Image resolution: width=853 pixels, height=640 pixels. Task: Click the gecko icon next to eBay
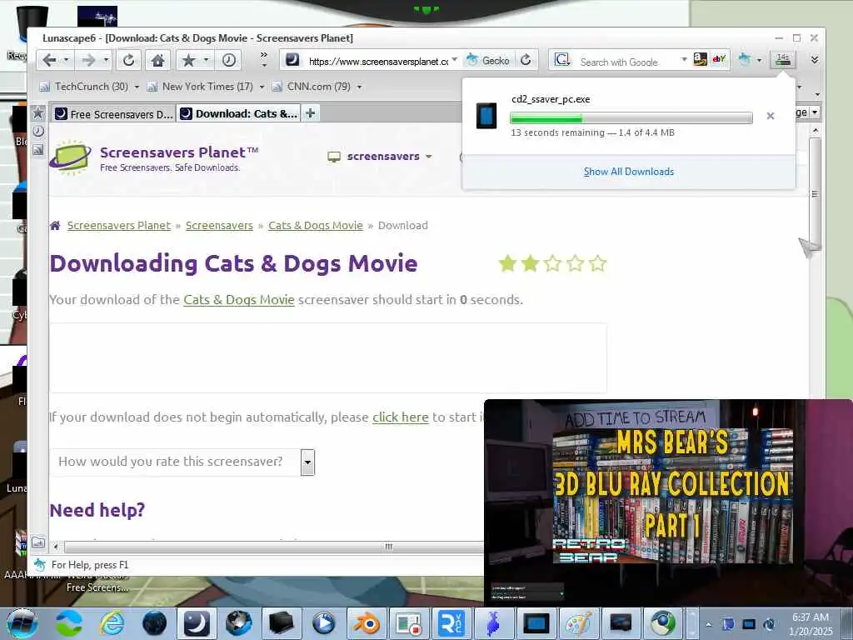[x=744, y=60]
